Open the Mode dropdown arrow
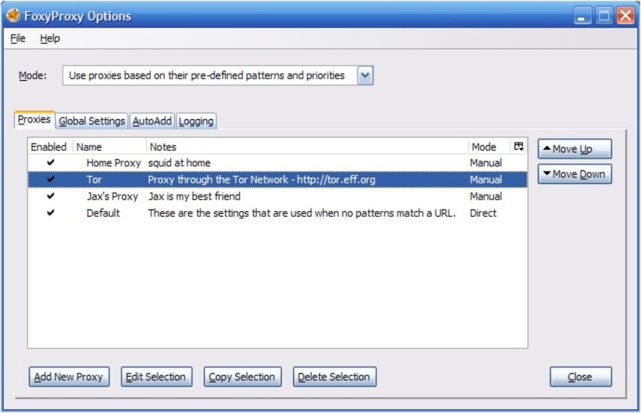The width and height of the screenshot is (641, 413). [365, 75]
